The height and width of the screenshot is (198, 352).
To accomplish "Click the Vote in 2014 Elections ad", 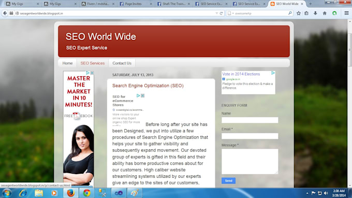I will [241, 74].
